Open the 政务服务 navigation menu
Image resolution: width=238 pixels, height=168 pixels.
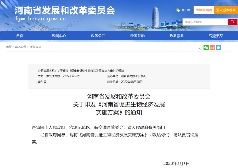177,36
